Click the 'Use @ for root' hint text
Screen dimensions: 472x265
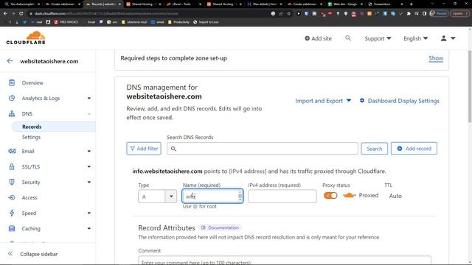(200, 206)
